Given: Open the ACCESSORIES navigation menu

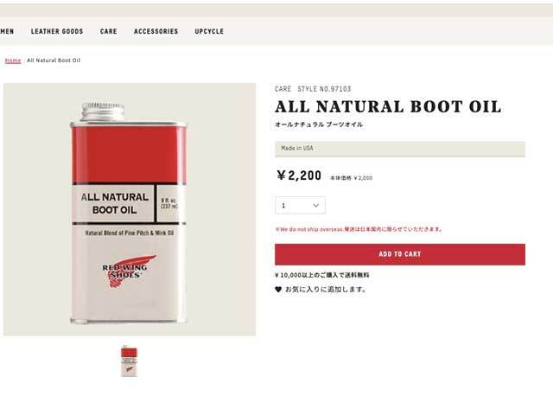Looking at the screenshot, I should (x=156, y=31).
